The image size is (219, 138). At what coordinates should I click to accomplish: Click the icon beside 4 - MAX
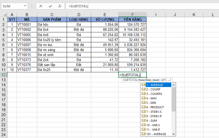tap(143, 98)
